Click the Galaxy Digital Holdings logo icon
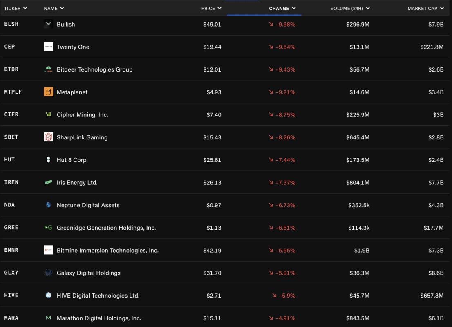Screen dimensions: 452x327 48,273
